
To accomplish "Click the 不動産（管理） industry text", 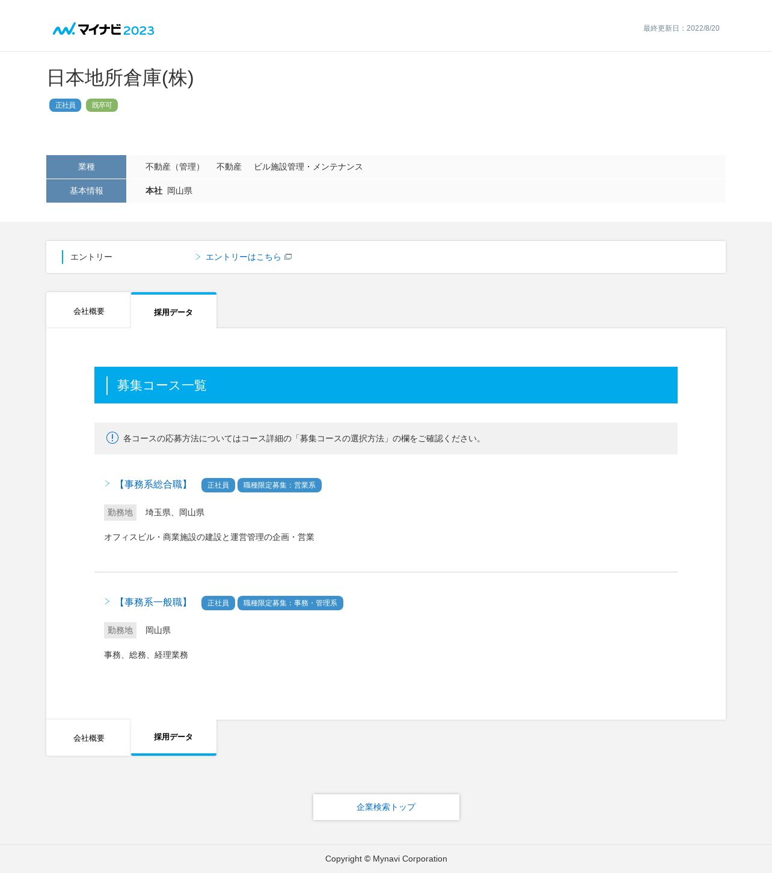I will coord(175,167).
